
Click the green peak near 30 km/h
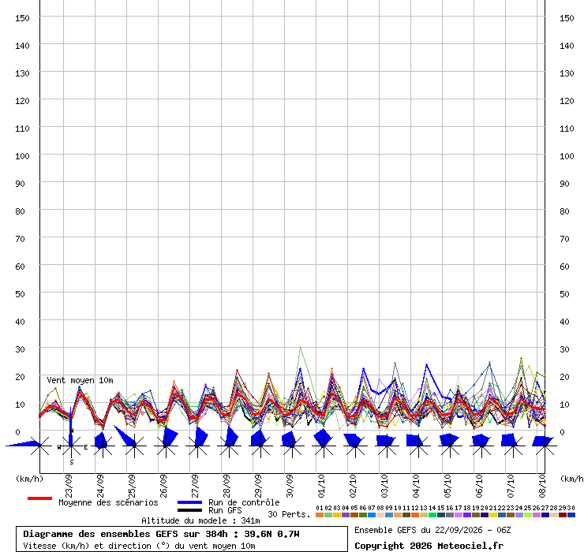pyautogui.click(x=300, y=347)
